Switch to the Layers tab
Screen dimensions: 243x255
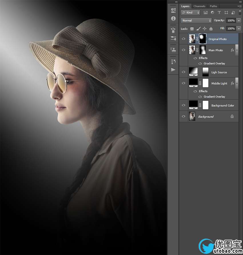coord(185,6)
